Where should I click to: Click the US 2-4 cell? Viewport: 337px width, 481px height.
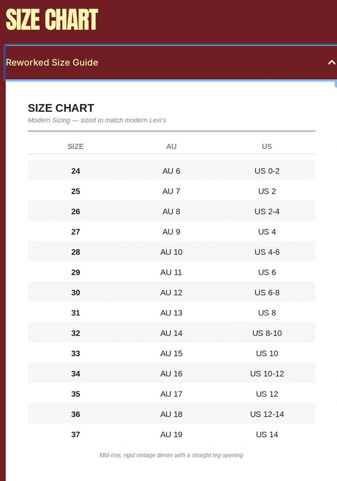[x=267, y=212]
